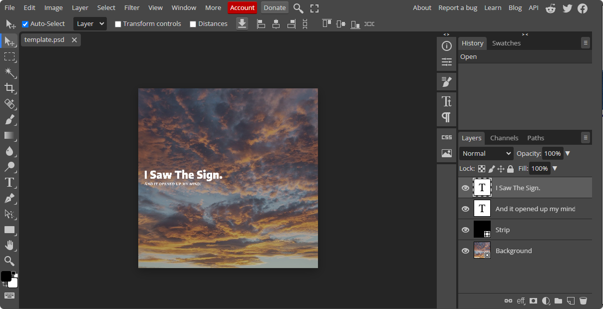Disable the Auto-Select checkbox
603x309 pixels.
tap(25, 24)
